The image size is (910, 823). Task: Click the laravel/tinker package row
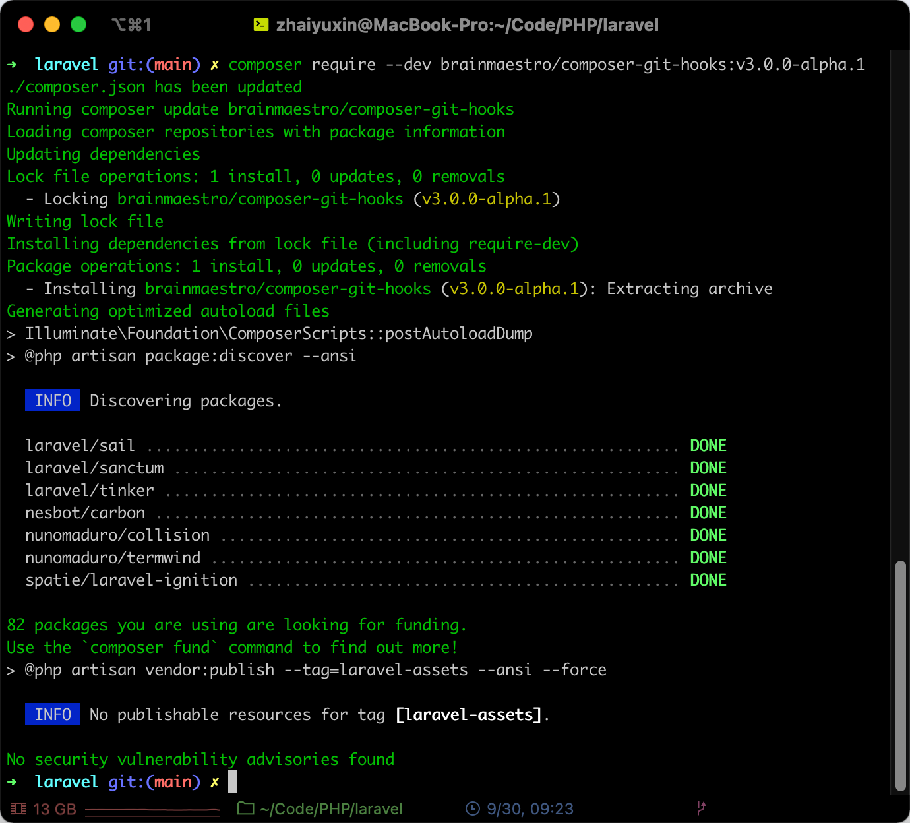pos(376,491)
